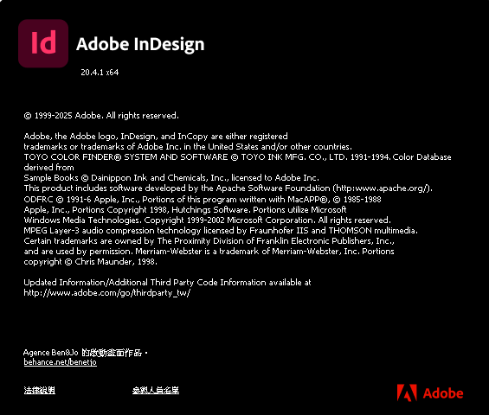This screenshot has width=489, height=415.
Task: Open the behance.net/benetjo link
Action: [x=61, y=362]
